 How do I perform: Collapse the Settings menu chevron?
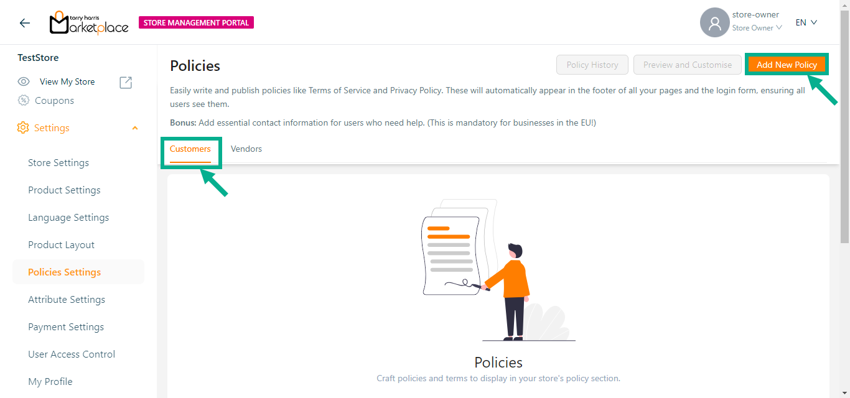point(135,128)
